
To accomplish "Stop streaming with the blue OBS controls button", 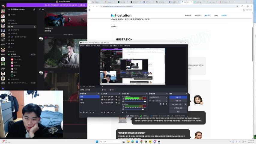I will [178, 97].
